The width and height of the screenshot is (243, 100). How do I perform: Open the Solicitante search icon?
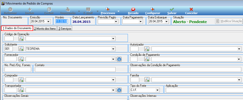[x=21, y=49]
